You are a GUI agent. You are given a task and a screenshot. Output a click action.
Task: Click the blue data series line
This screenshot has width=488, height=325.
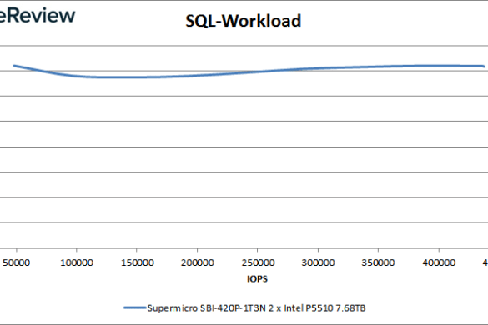(x=249, y=72)
